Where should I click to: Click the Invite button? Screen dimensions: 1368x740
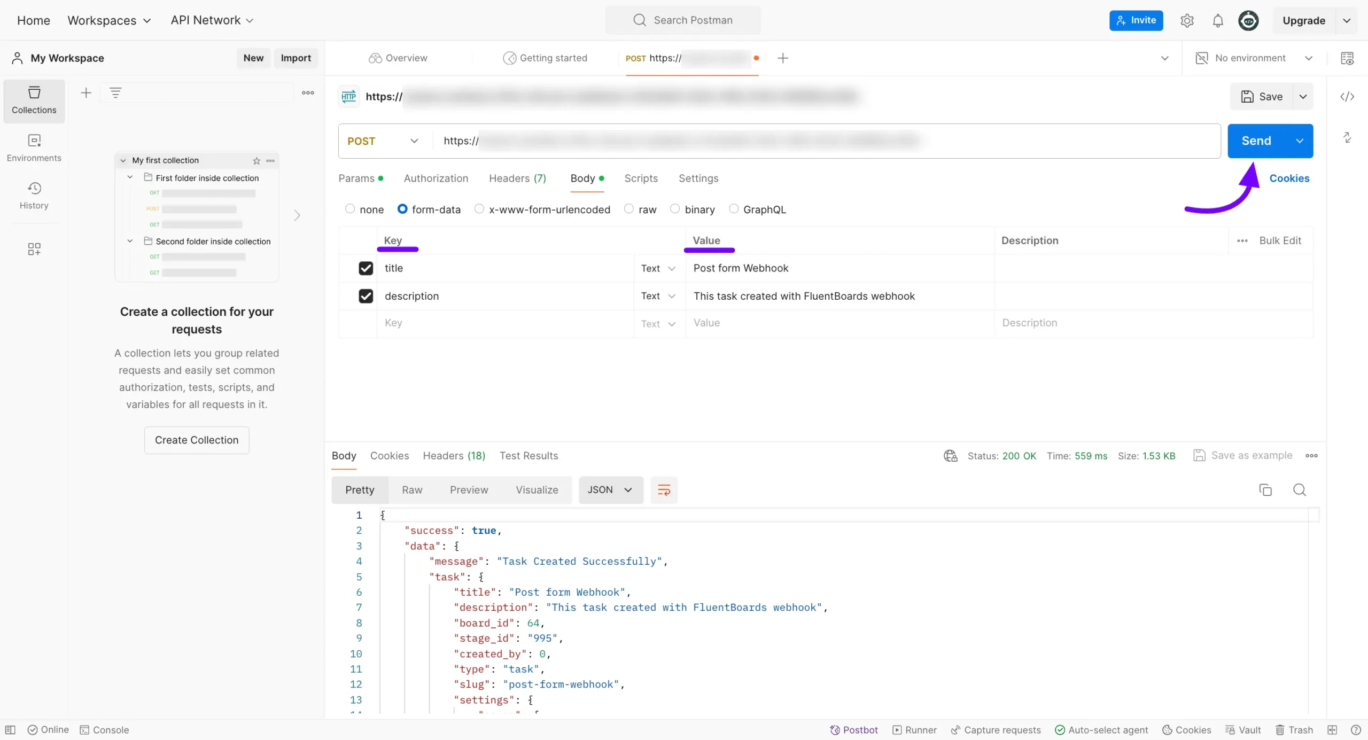1136,20
